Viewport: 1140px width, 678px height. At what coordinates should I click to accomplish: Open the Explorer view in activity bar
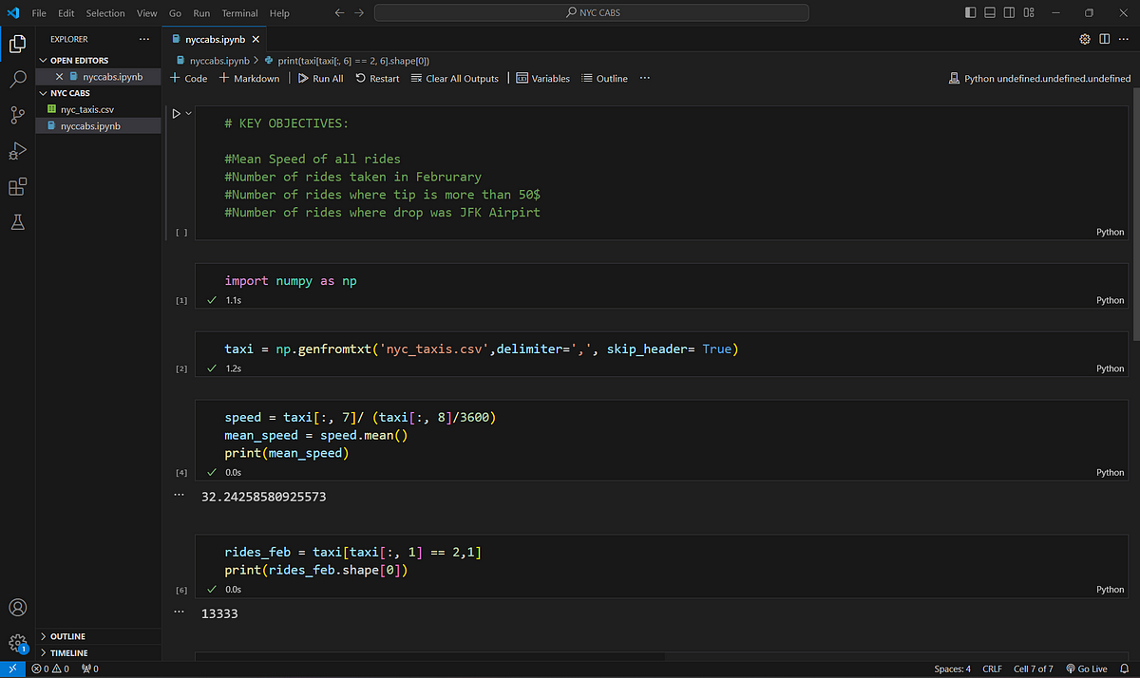point(17,44)
